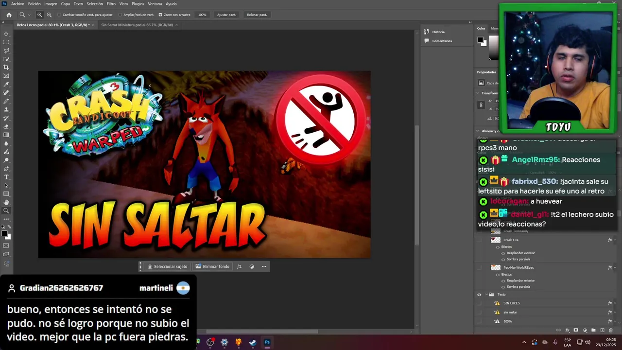Choose the Zoom In magnifier mode
Image resolution: width=622 pixels, height=350 pixels.
(x=40, y=15)
